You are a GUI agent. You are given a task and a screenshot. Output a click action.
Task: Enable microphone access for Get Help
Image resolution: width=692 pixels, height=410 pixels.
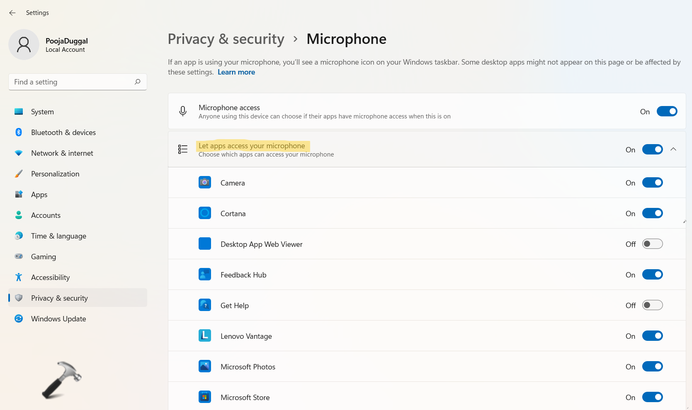click(652, 305)
